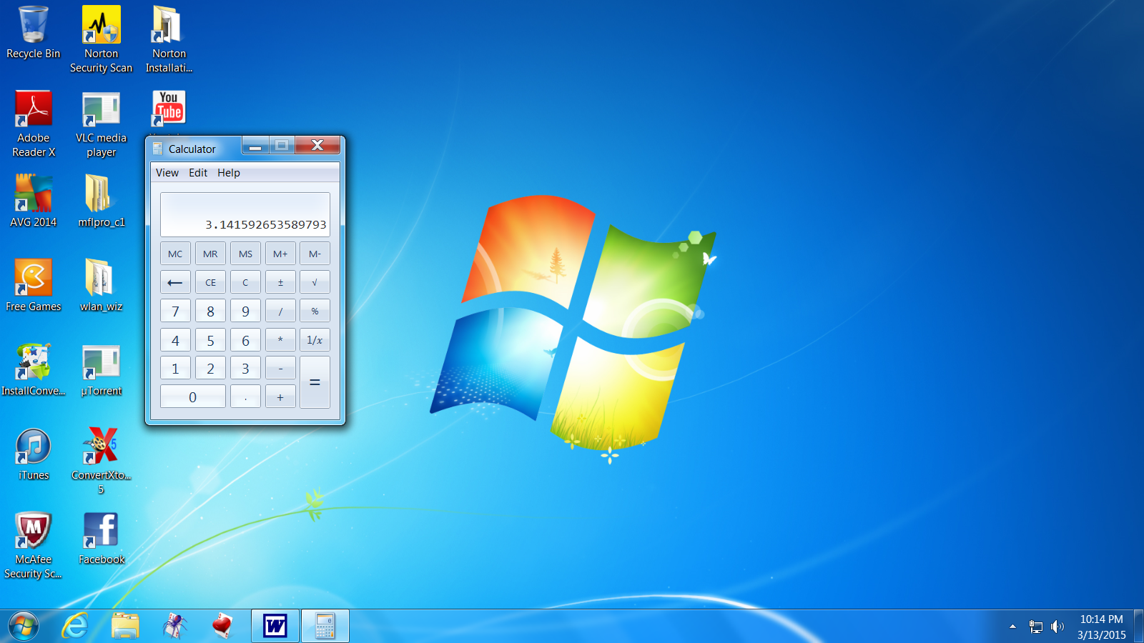Click the M- memory subtract button

click(315, 254)
